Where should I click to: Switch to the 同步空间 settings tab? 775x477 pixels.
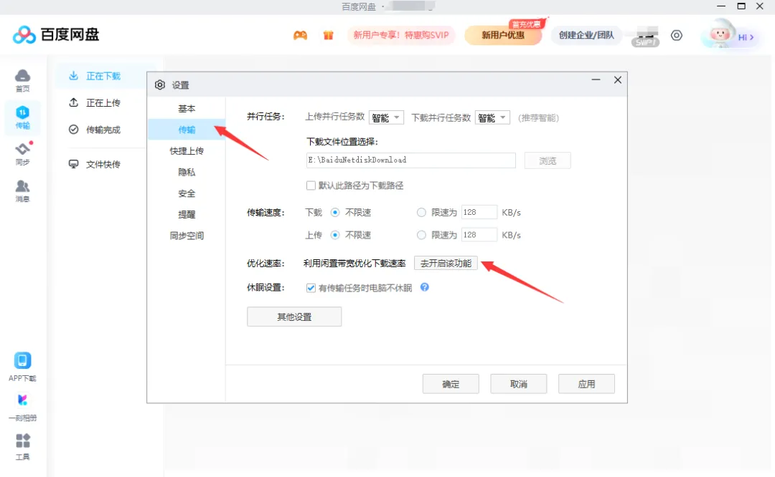click(x=187, y=236)
